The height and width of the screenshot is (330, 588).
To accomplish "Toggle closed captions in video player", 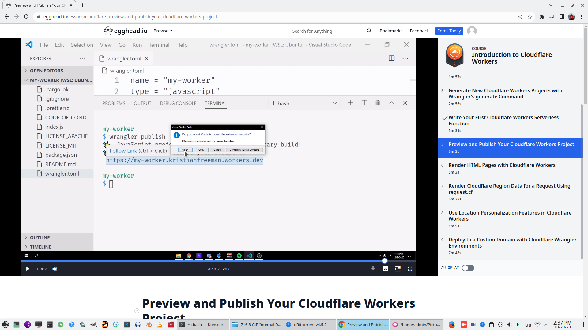I will 385,269.
